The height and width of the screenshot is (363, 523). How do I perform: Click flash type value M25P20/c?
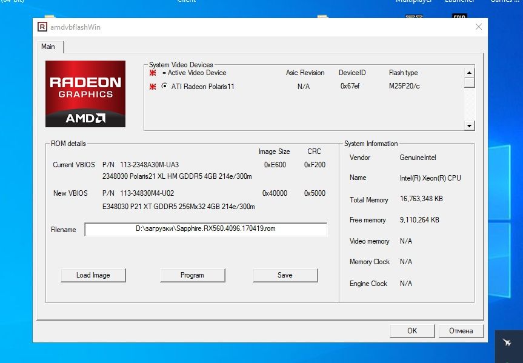coord(404,86)
